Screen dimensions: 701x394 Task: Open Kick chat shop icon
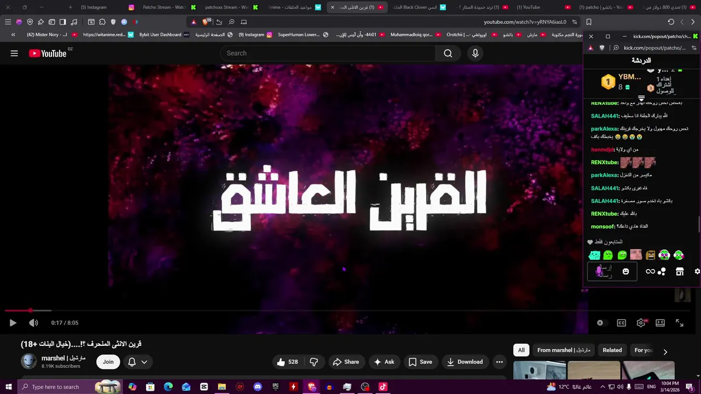(x=680, y=271)
